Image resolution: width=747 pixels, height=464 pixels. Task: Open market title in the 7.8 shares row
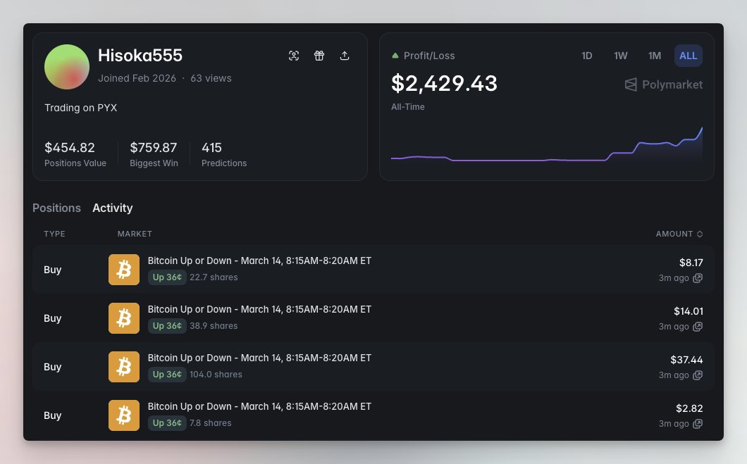259,406
